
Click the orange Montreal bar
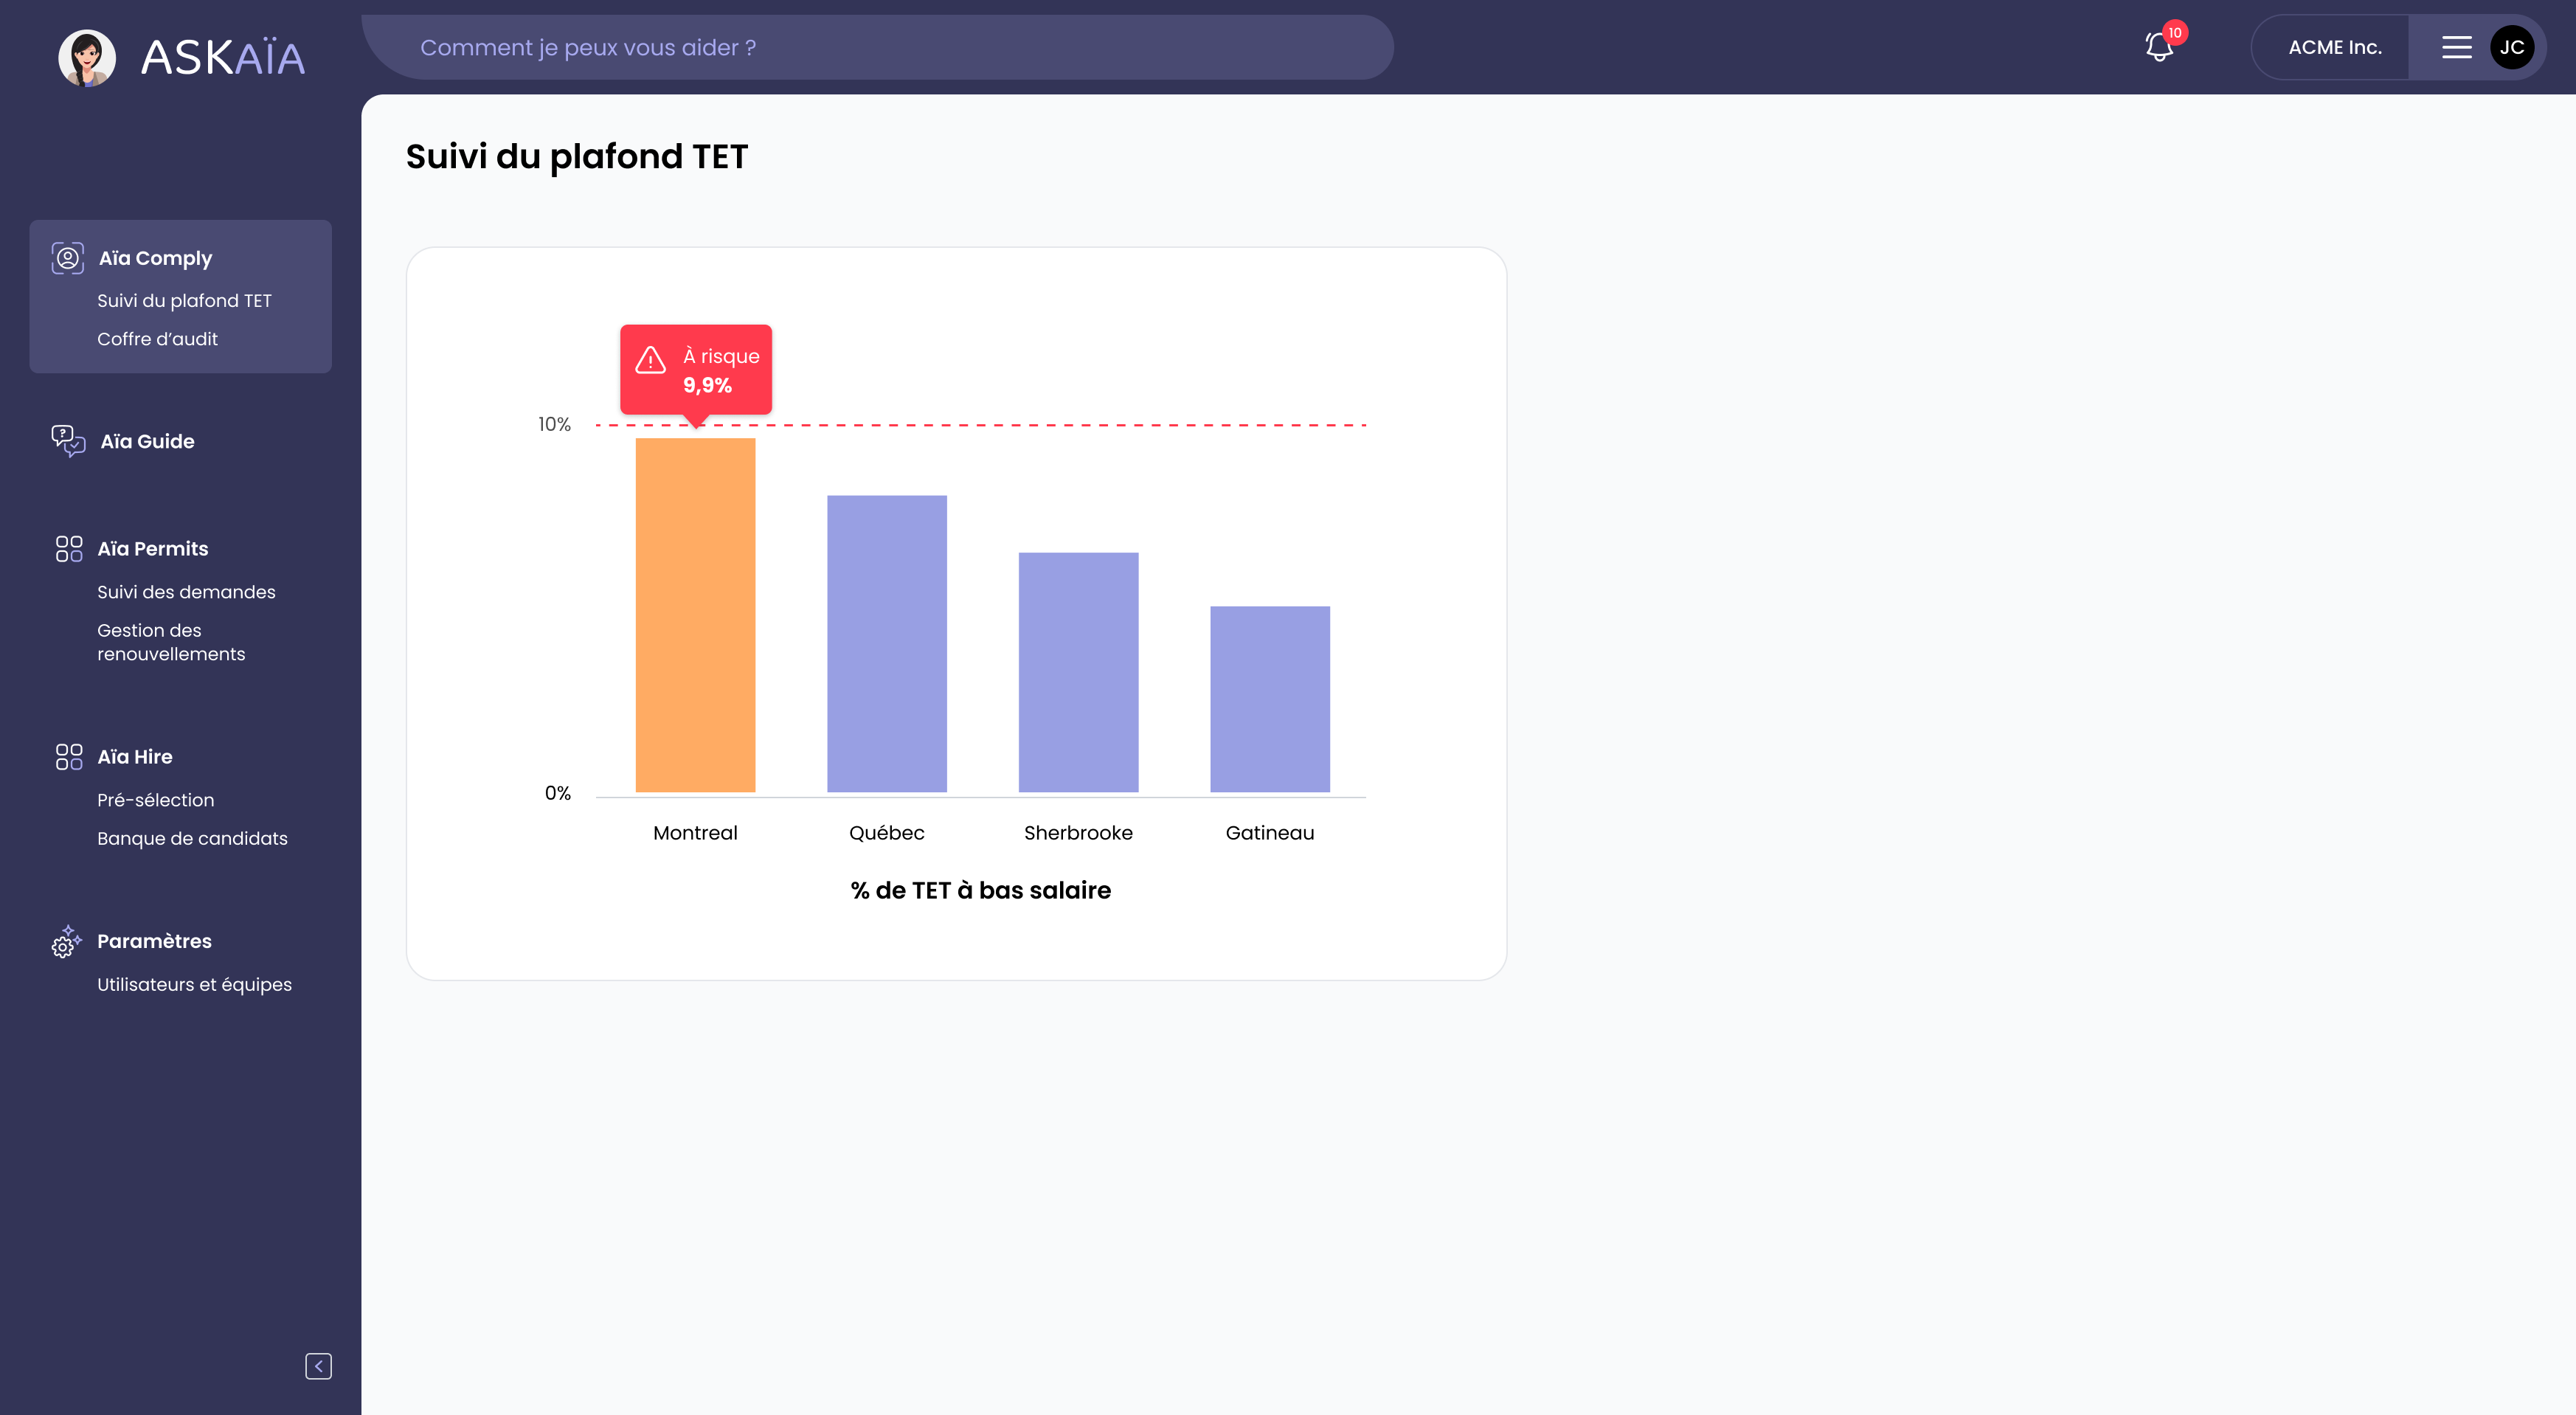click(x=695, y=615)
